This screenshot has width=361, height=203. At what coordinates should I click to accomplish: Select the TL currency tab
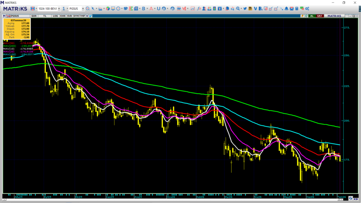tap(45, 16)
